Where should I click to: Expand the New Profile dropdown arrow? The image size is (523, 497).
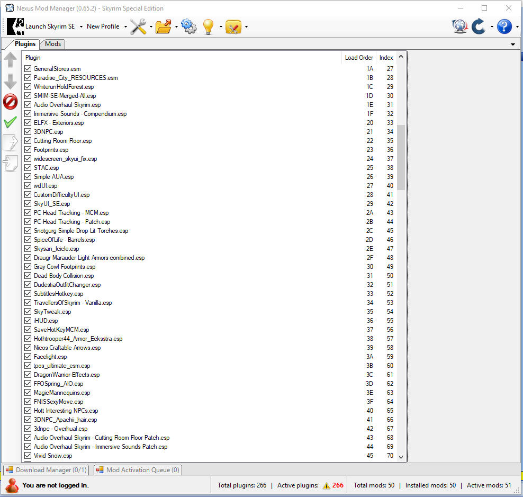pos(125,26)
